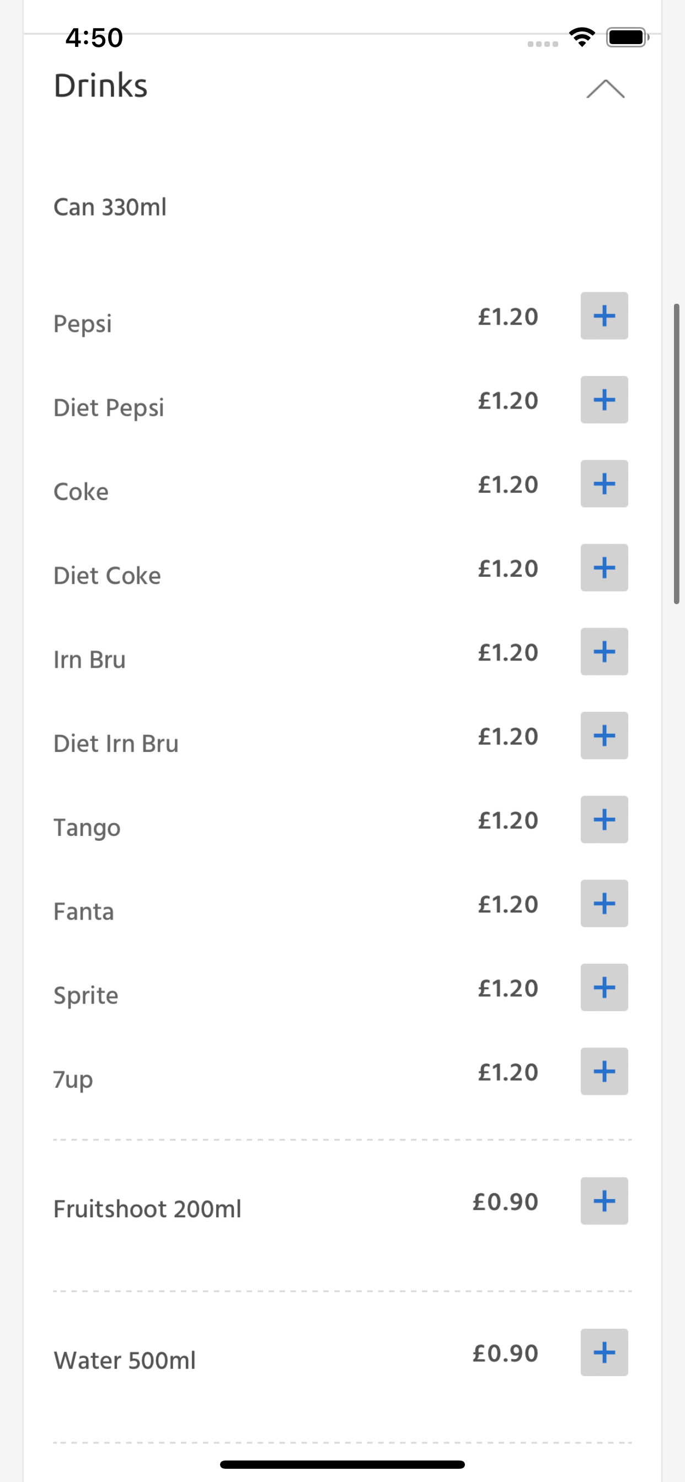Add Sprite using its plus icon
This screenshot has height=1482, width=685.
click(x=604, y=988)
